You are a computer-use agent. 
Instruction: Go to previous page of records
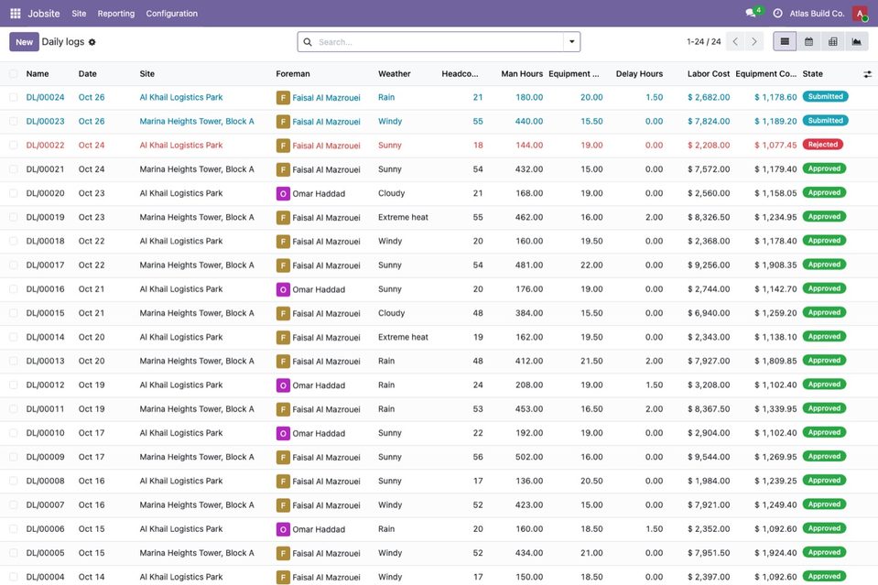(x=735, y=41)
